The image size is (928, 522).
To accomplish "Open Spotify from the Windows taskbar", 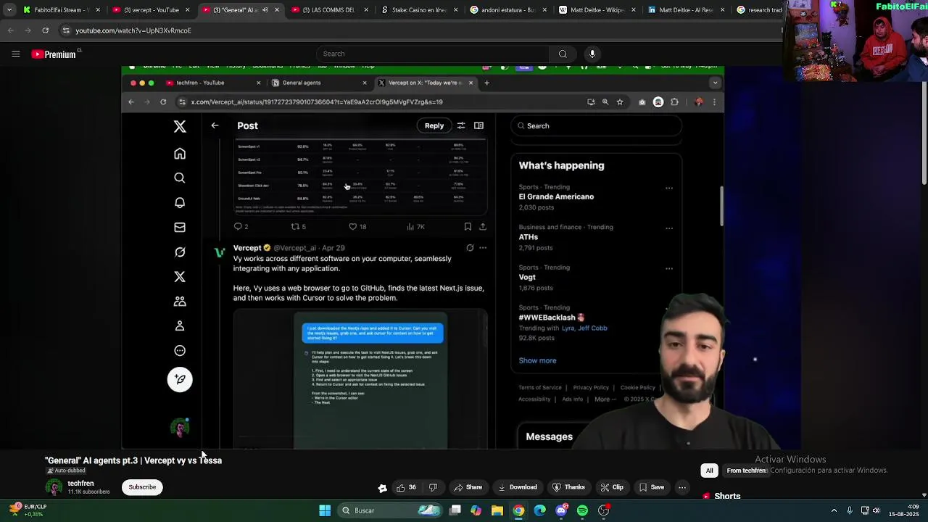I will tap(582, 510).
